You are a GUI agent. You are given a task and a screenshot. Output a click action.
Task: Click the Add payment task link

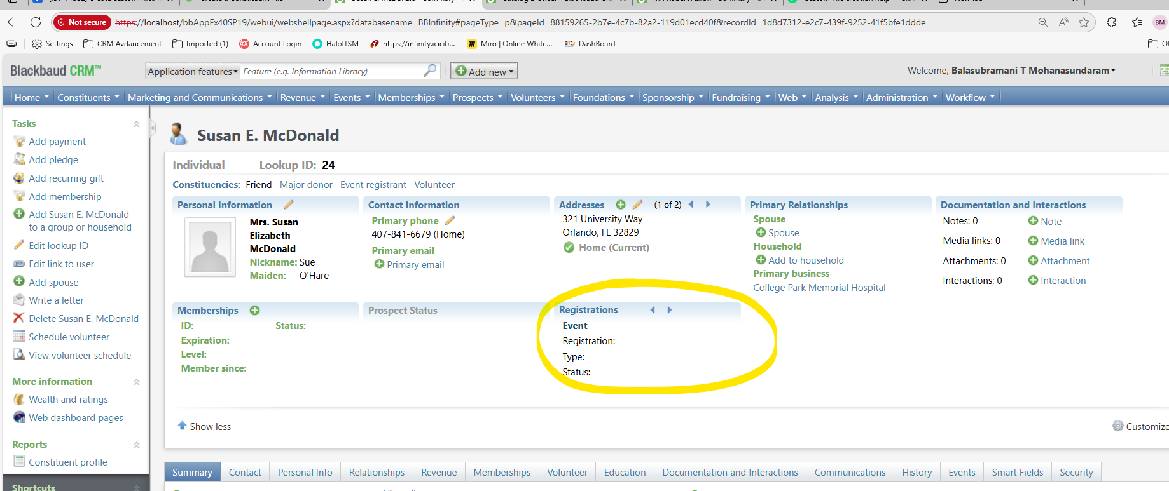point(57,142)
